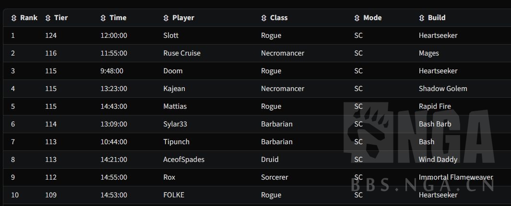Click the AceofSpades player name
Image resolution: width=511 pixels, height=206 pixels.
click(x=184, y=160)
